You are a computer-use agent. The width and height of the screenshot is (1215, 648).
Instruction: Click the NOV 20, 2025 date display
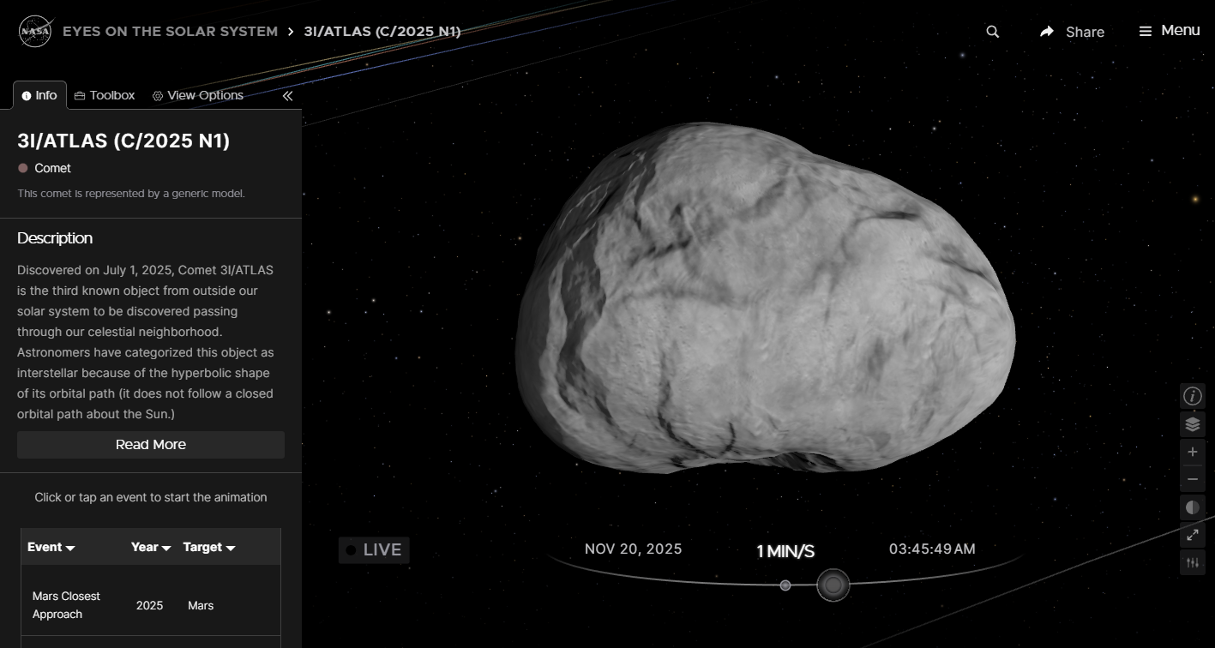(634, 549)
